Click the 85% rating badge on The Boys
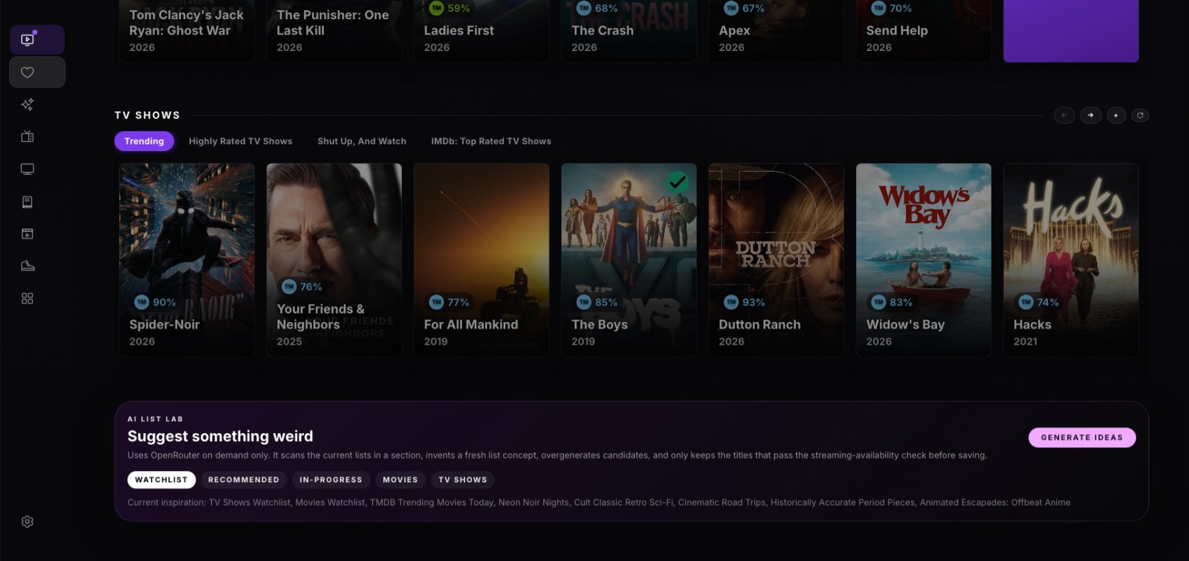Screen dimensions: 1189x561 pos(598,302)
